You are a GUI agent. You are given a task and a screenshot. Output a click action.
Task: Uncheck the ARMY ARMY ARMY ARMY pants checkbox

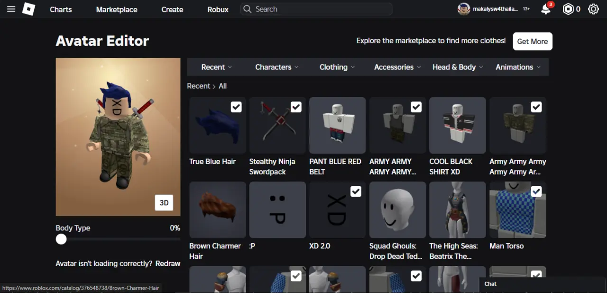(x=416, y=107)
